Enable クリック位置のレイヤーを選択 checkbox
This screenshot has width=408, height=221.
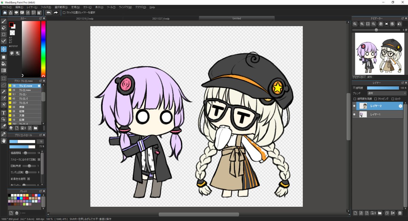pyautogui.click(x=64, y=13)
